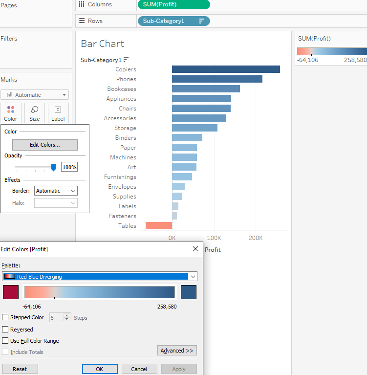Select the red Tables bar
The width and height of the screenshot is (367, 375).
tap(159, 225)
